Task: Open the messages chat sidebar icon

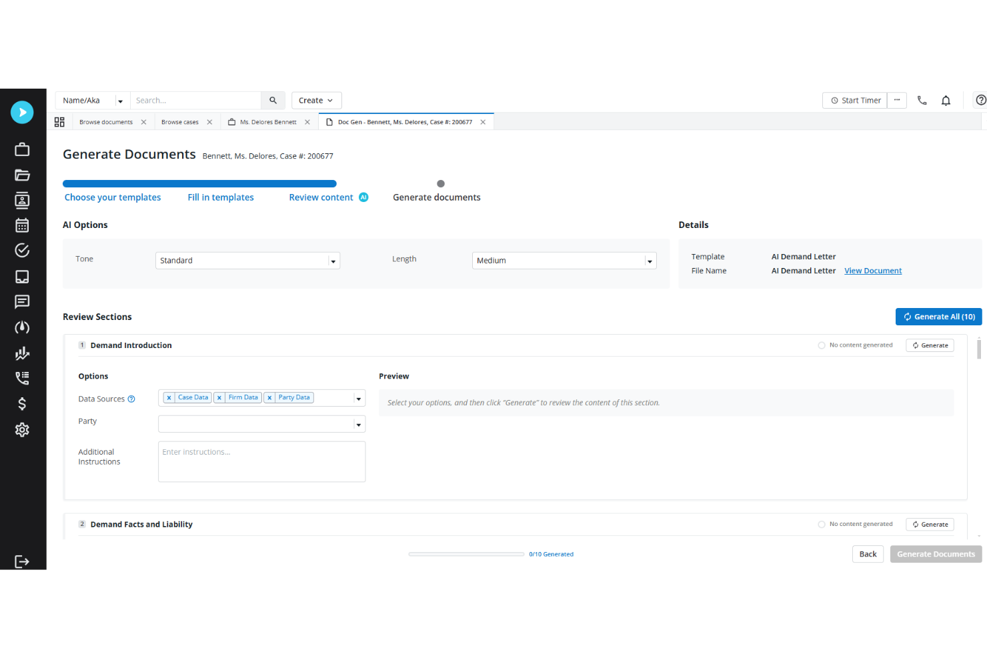Action: (22, 302)
